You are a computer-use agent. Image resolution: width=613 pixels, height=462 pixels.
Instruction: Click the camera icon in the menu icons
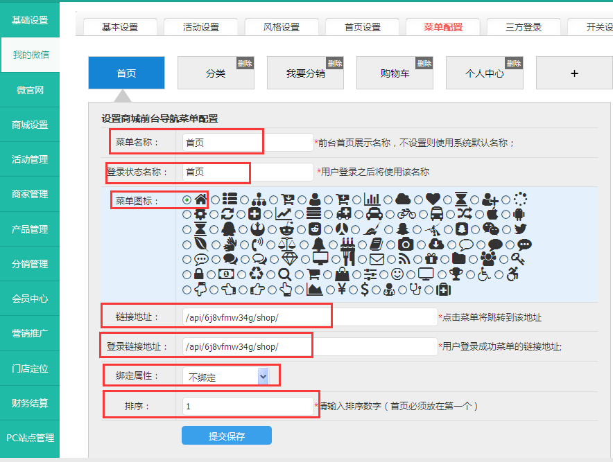coord(406,244)
